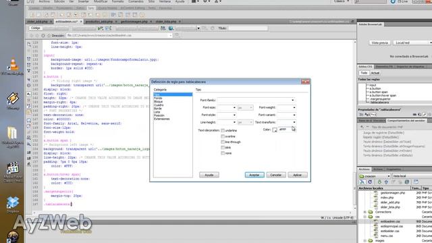Open the Modificar menu
Viewport: 432px width, 243px height.
tap(101, 1)
